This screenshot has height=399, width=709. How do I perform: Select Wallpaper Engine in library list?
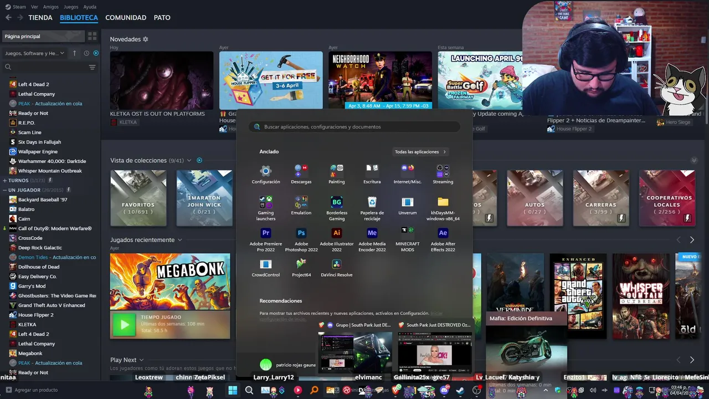38,152
